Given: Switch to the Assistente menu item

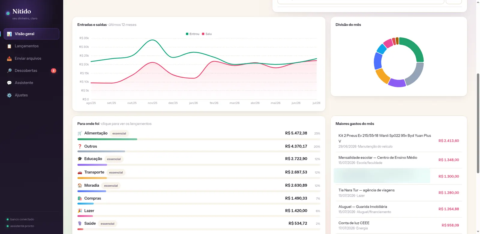Looking at the screenshot, I should (x=31, y=83).
